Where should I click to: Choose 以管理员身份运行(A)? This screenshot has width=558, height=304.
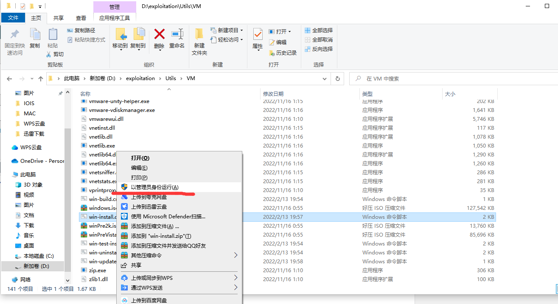click(179, 187)
